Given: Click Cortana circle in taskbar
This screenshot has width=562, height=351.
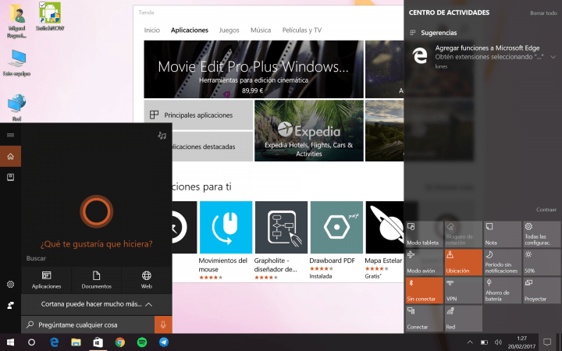Looking at the screenshot, I should [x=31, y=342].
